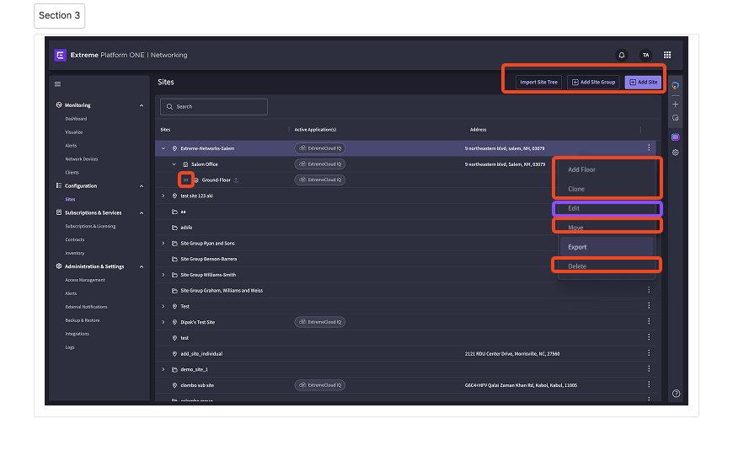Click the location pin icon of test site 123 aki
Viewport: 733px width, 451px height.
point(174,196)
